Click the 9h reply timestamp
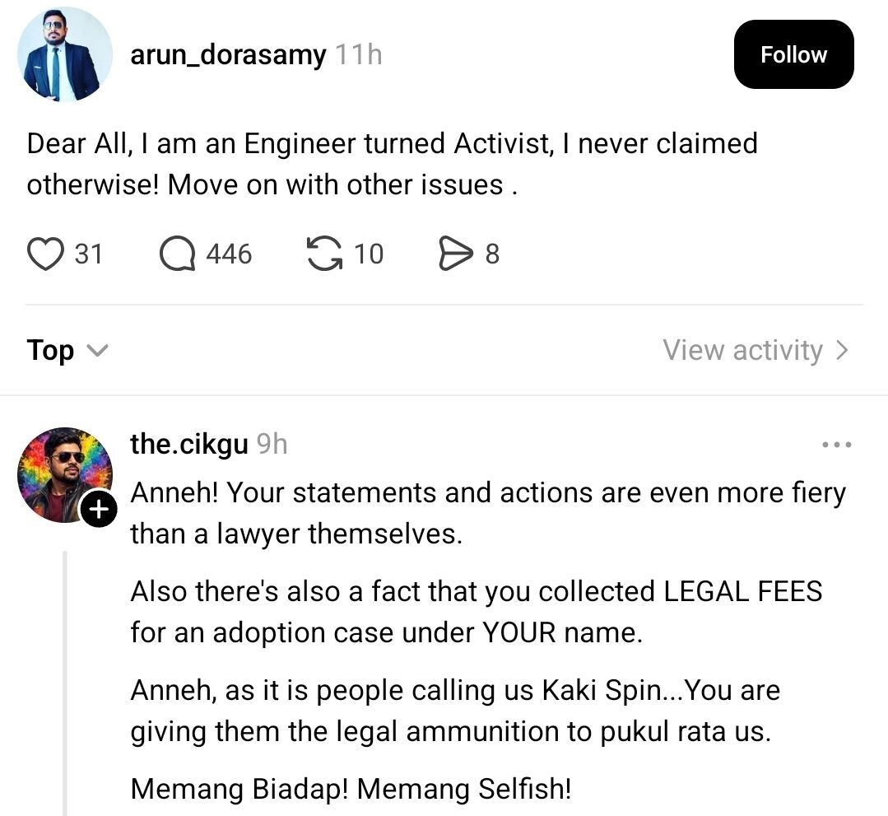The width and height of the screenshot is (888, 816). (x=272, y=445)
